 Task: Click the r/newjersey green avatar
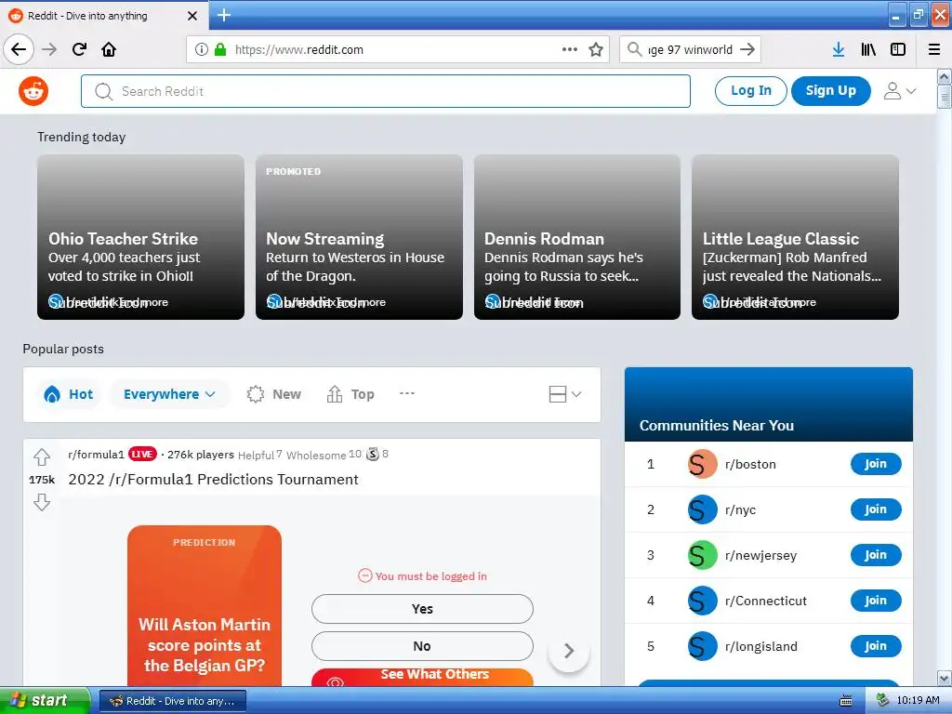703,555
